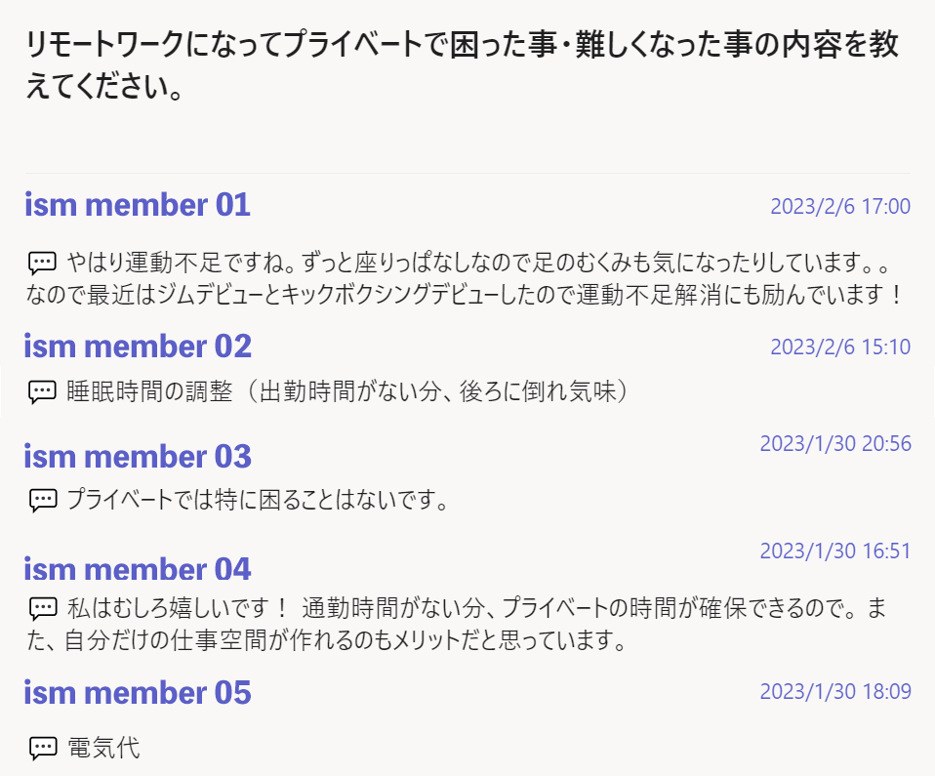Click comment icon next to 私はむしろ嬉しいです reply
The height and width of the screenshot is (776, 935).
pos(42,608)
